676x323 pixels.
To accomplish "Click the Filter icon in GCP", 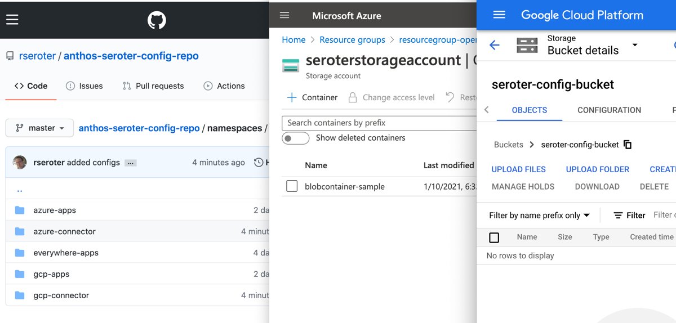I will pos(618,216).
